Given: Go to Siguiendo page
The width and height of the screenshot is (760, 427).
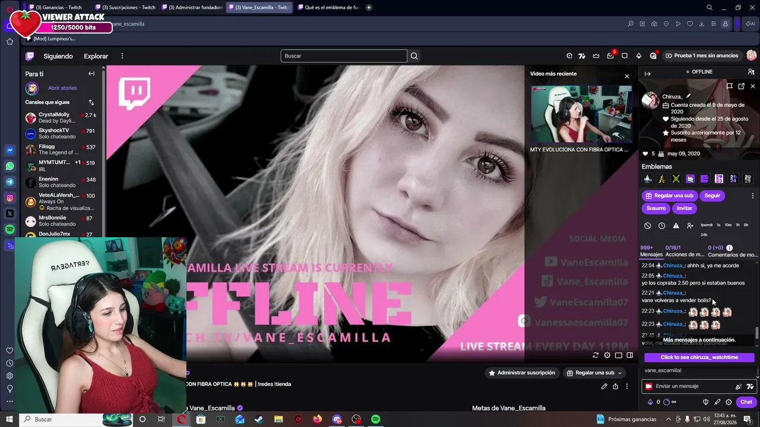Looking at the screenshot, I should (x=58, y=56).
